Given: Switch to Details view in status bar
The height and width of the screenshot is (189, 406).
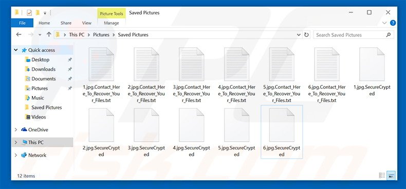Looking at the screenshot, I should 382,175.
